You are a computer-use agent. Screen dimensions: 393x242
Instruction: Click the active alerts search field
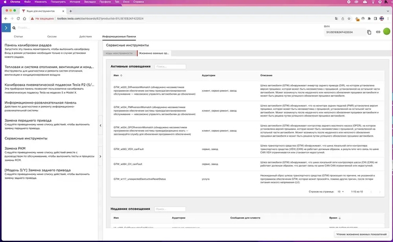[x=169, y=66]
